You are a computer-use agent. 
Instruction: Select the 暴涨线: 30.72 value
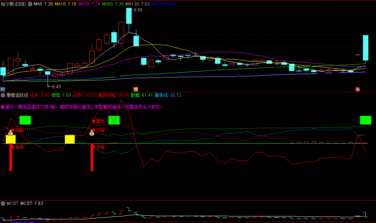click(x=168, y=95)
